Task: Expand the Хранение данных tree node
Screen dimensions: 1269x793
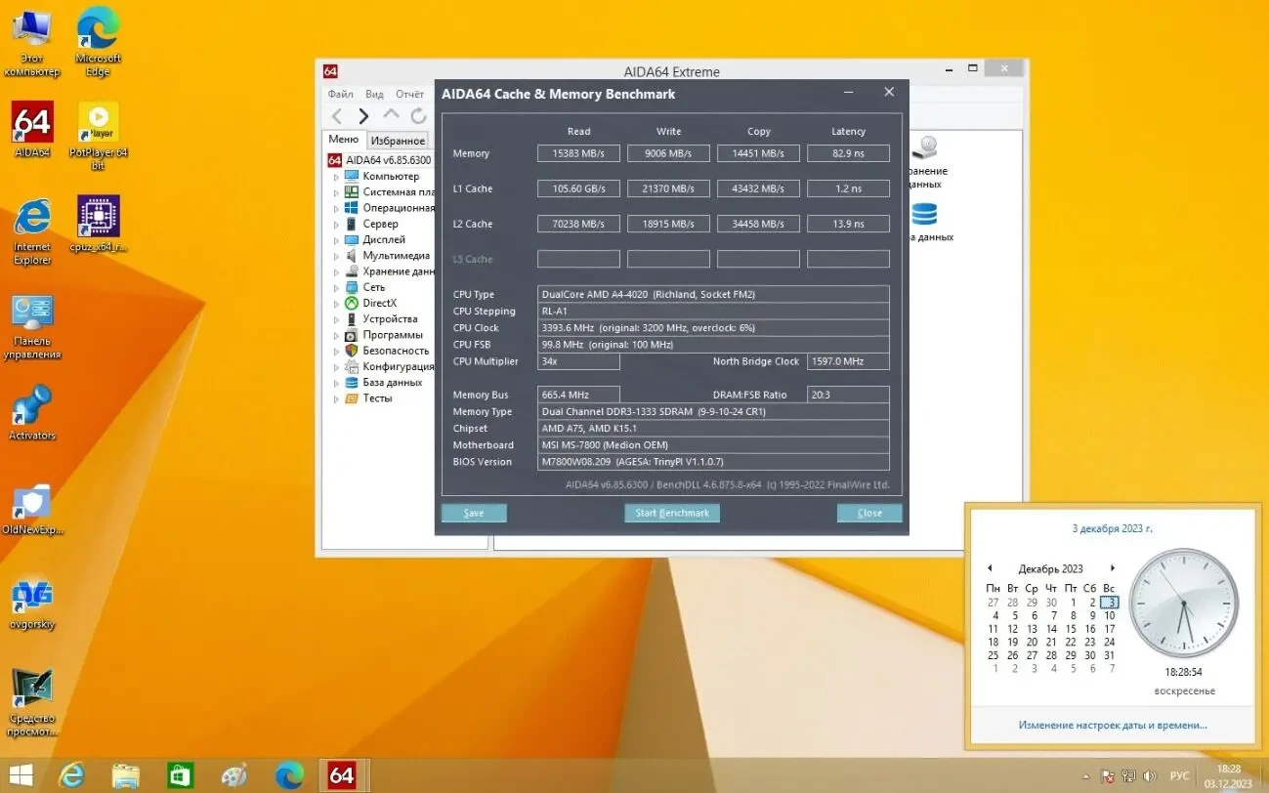Action: click(337, 271)
